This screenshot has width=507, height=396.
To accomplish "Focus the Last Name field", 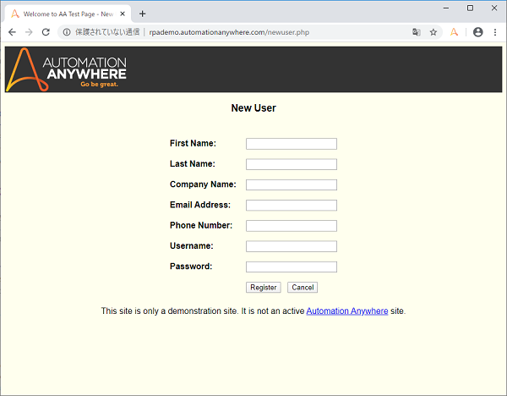I will coord(292,164).
